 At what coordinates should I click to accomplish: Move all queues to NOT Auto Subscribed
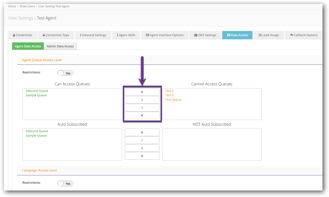[142, 132]
